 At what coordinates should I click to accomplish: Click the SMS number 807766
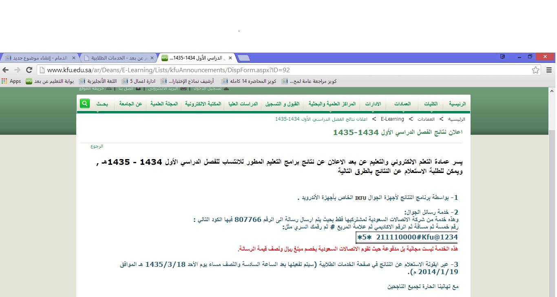point(248,219)
